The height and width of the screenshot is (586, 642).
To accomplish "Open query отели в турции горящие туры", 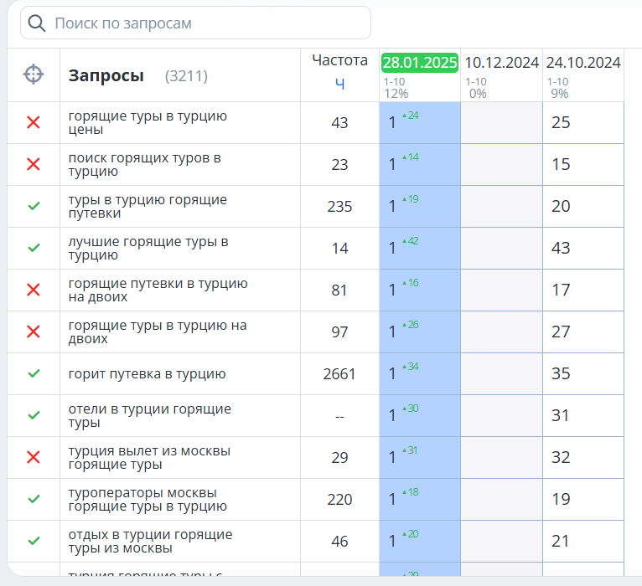I will click(x=150, y=415).
